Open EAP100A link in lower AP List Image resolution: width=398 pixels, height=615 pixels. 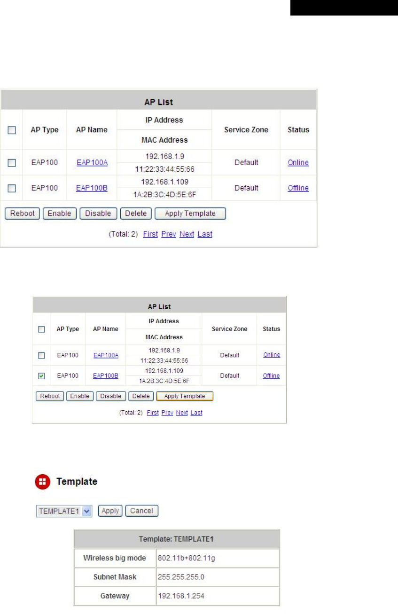106,355
